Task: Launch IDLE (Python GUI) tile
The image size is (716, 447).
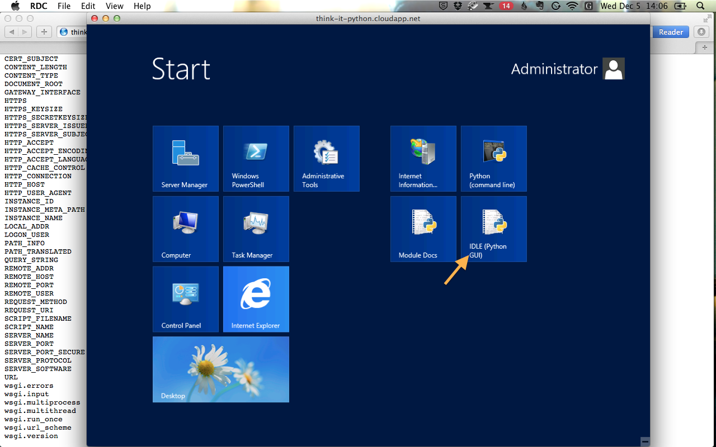Action: pyautogui.click(x=494, y=229)
